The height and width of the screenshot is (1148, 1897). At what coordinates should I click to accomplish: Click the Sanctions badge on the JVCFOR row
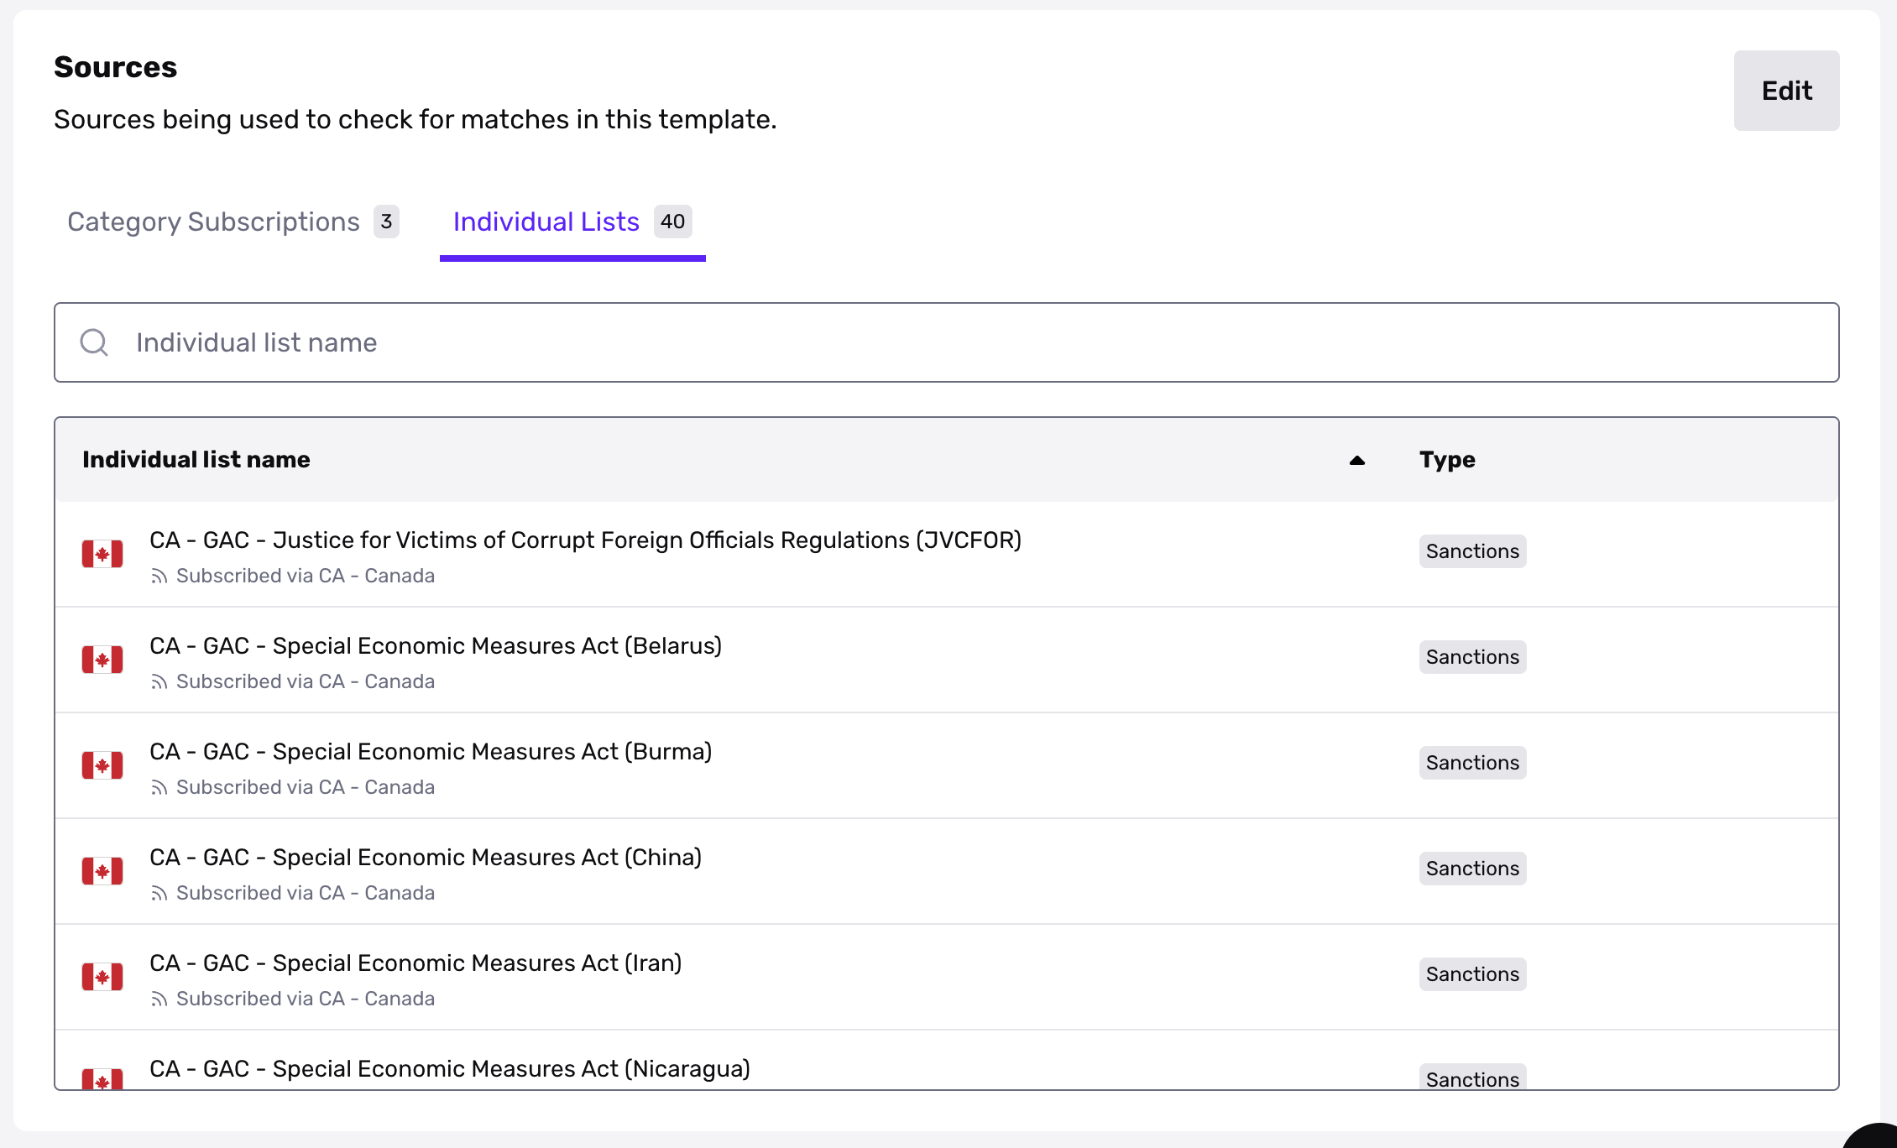[x=1472, y=551]
